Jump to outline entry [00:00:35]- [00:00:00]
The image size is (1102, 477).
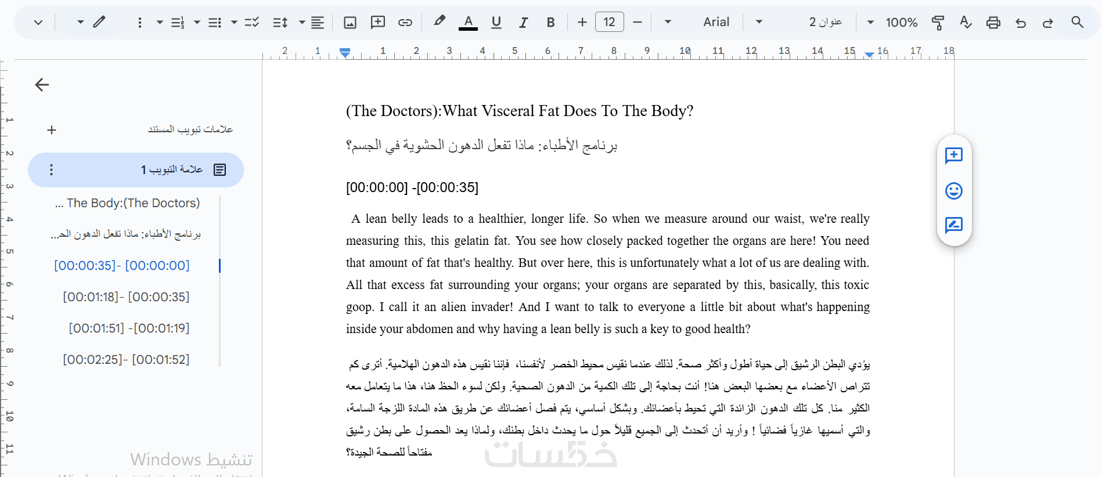click(x=122, y=266)
